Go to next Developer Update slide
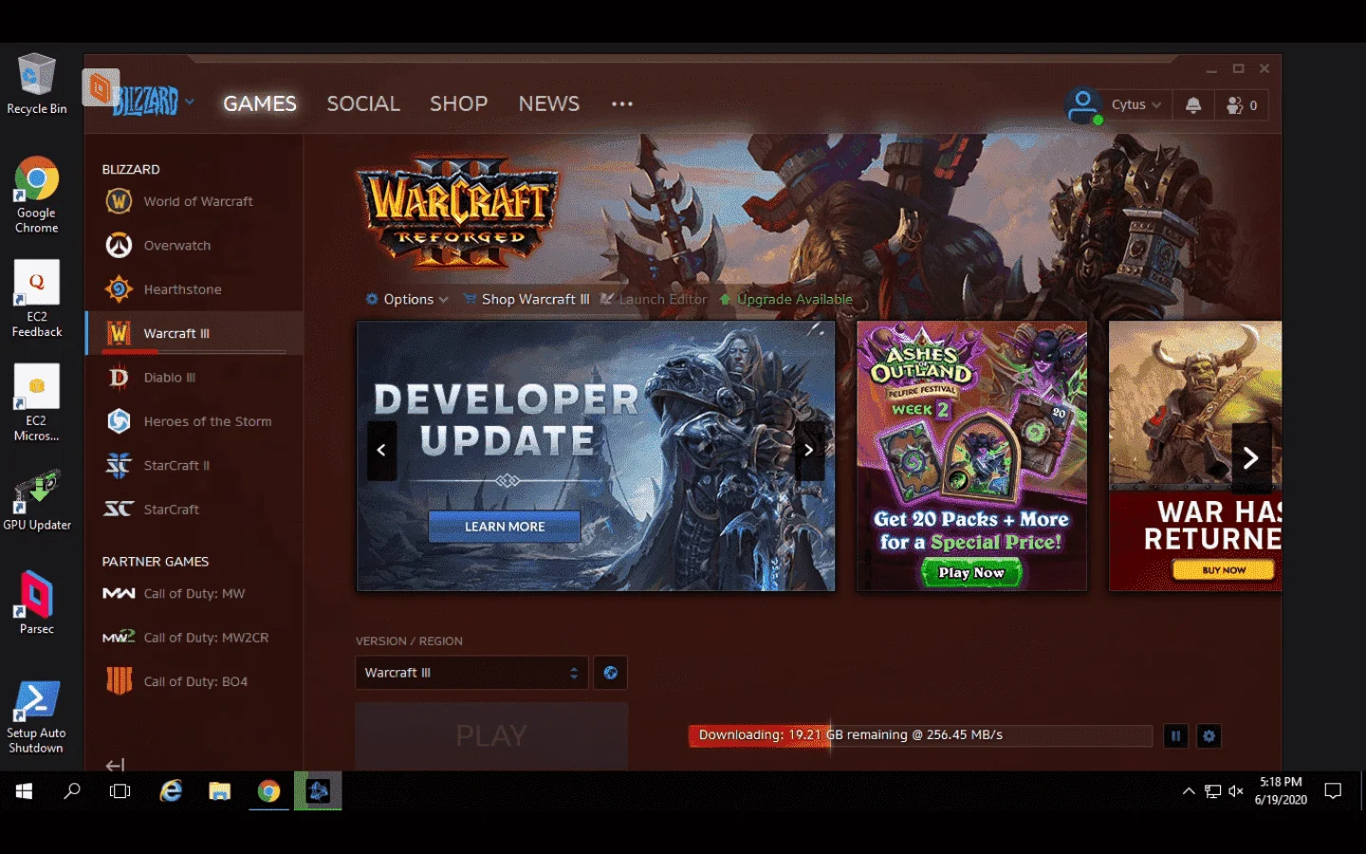The height and width of the screenshot is (854, 1366). 808,451
